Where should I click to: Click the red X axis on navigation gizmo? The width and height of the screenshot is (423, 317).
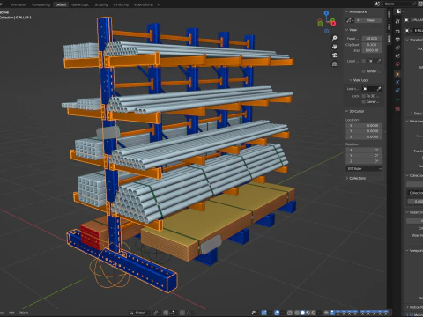tap(333, 23)
